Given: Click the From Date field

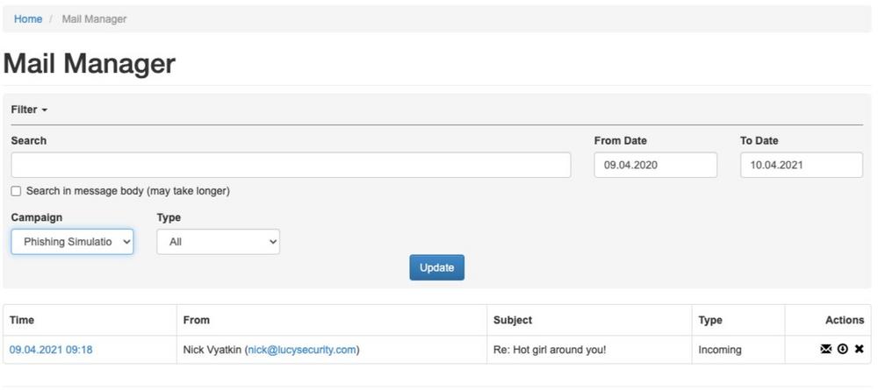Looking at the screenshot, I should (655, 165).
